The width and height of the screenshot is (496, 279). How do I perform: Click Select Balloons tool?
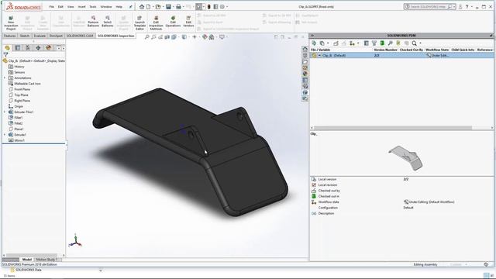coord(108,21)
